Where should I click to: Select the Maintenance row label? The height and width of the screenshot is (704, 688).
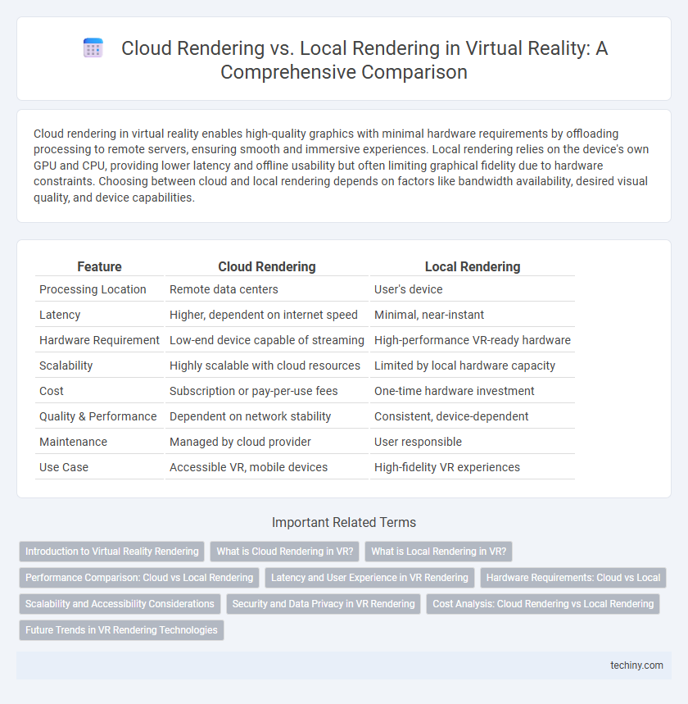(x=99, y=442)
